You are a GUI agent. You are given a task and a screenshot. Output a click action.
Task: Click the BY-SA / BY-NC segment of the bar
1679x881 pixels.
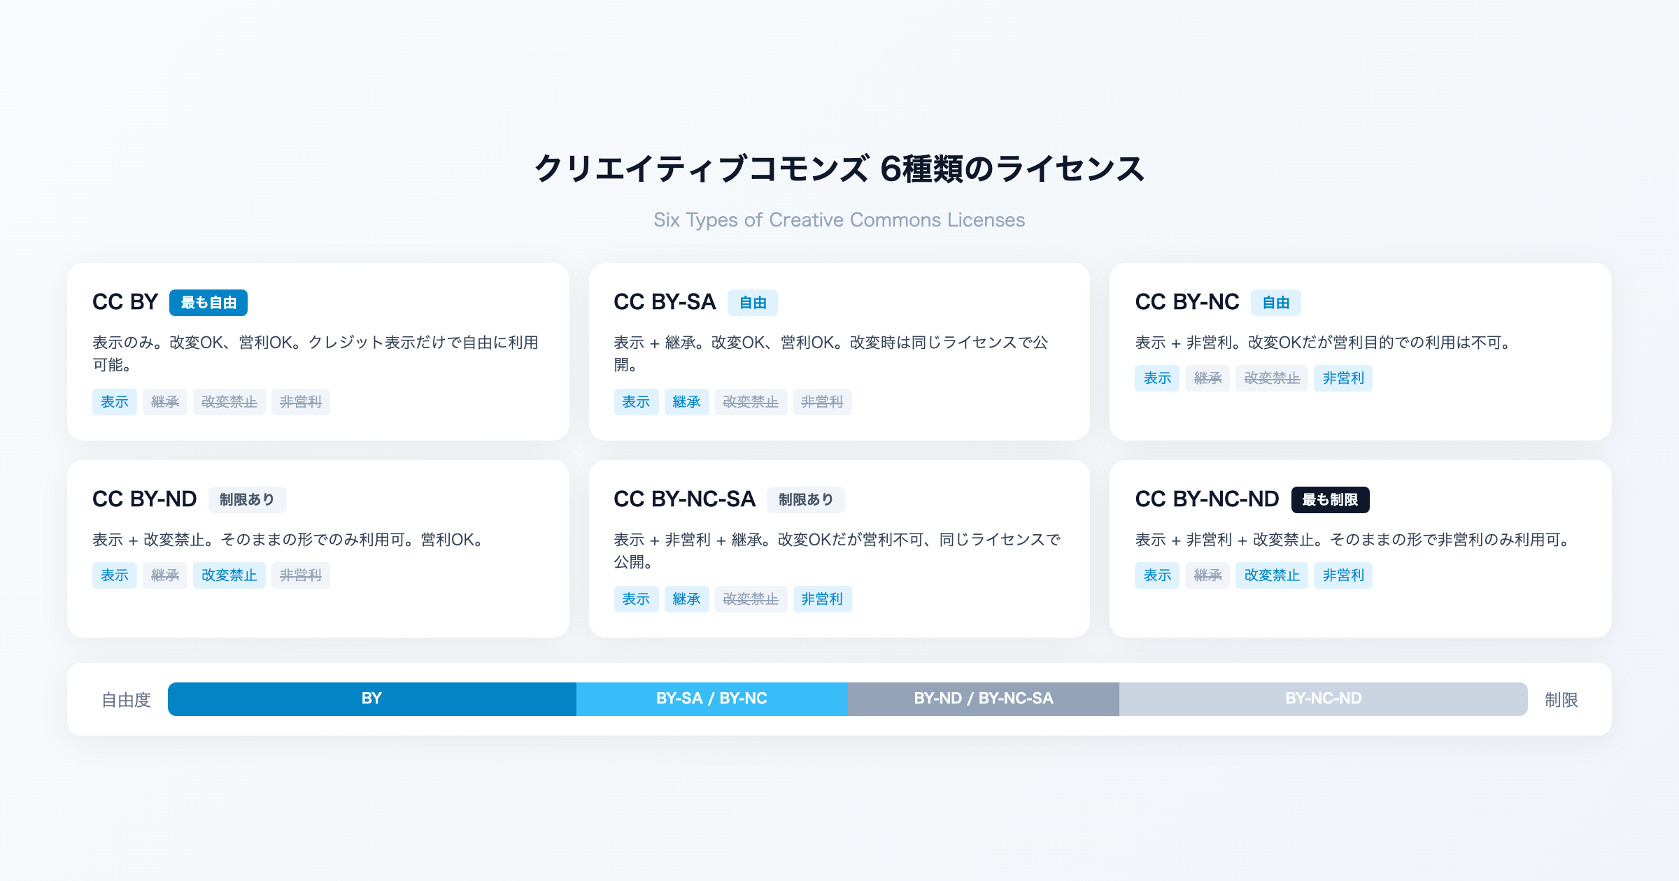712,699
